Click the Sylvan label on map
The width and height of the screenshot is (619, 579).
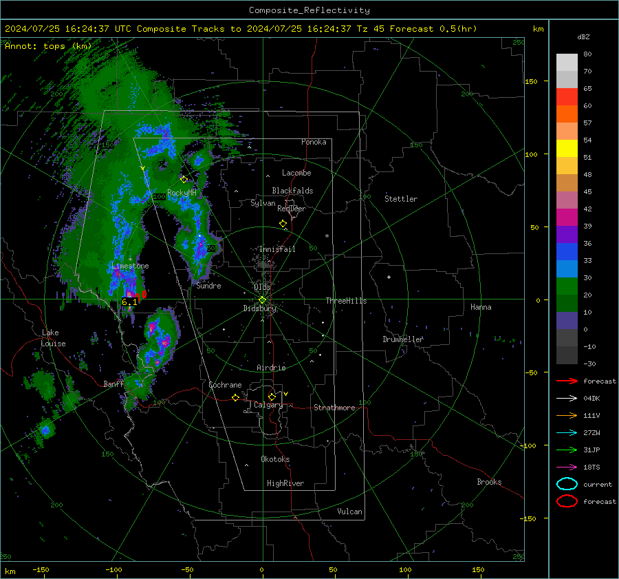263,203
